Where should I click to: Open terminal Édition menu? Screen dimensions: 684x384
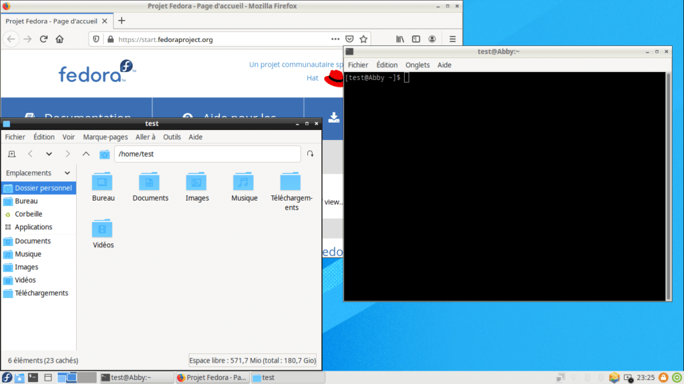(387, 65)
